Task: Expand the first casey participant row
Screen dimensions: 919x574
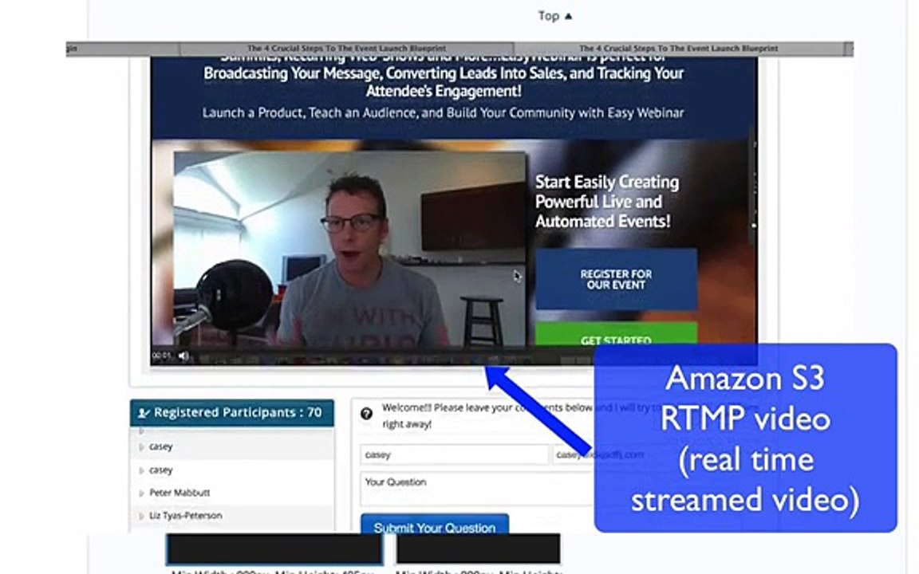Action: pyautogui.click(x=141, y=447)
